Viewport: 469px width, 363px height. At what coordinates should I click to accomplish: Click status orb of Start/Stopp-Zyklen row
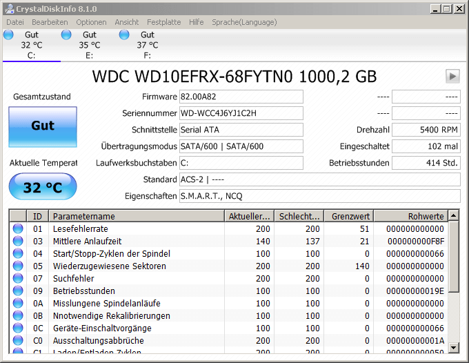[18, 253]
